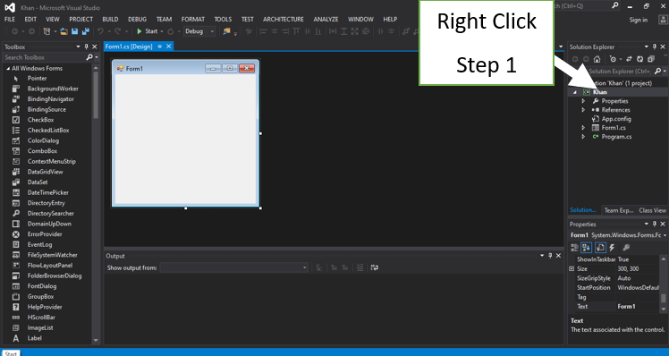The width and height of the screenshot is (669, 356).
Task: Toggle Alphabetical sort in Properties panel
Action: click(x=586, y=248)
